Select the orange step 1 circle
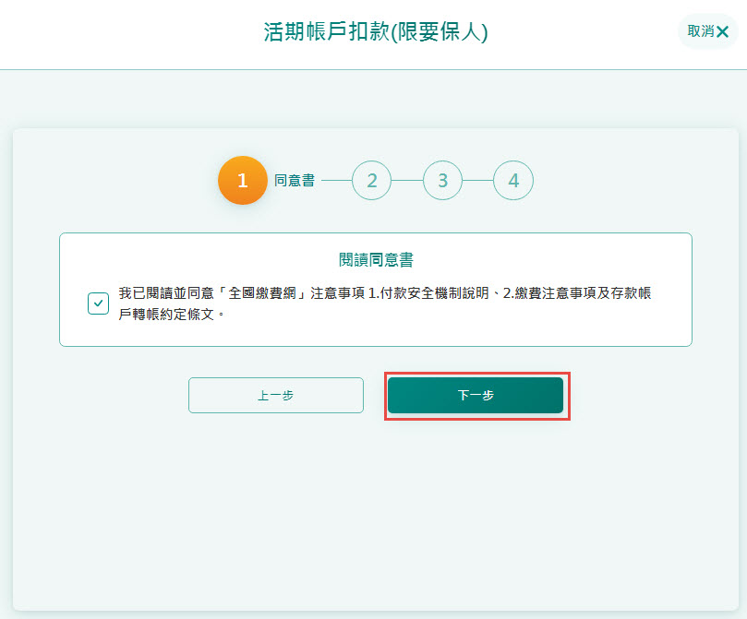 point(243,180)
